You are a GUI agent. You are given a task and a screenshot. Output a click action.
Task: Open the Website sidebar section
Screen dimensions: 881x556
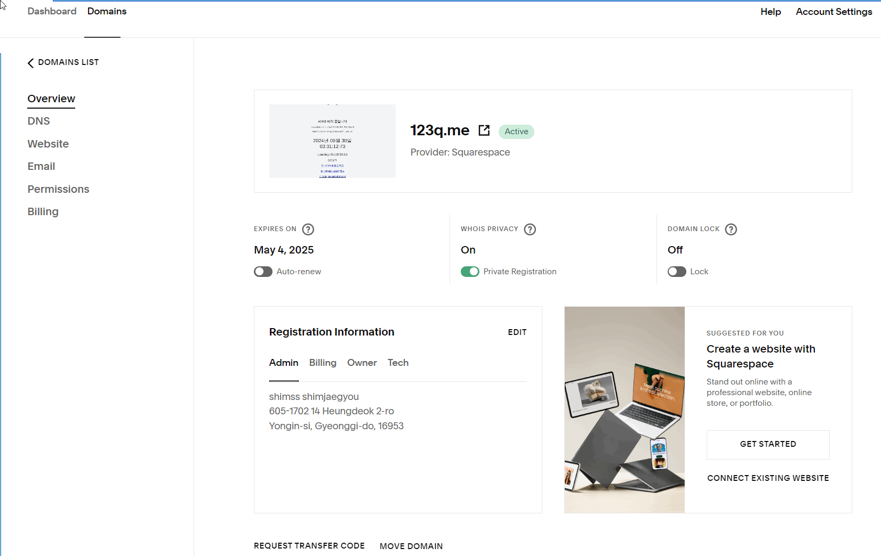(49, 144)
